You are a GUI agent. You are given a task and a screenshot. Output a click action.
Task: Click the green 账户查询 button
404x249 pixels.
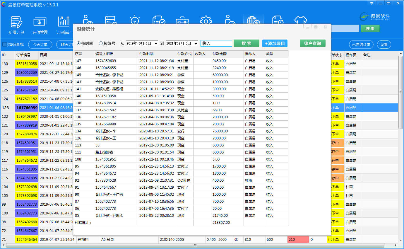(x=312, y=43)
